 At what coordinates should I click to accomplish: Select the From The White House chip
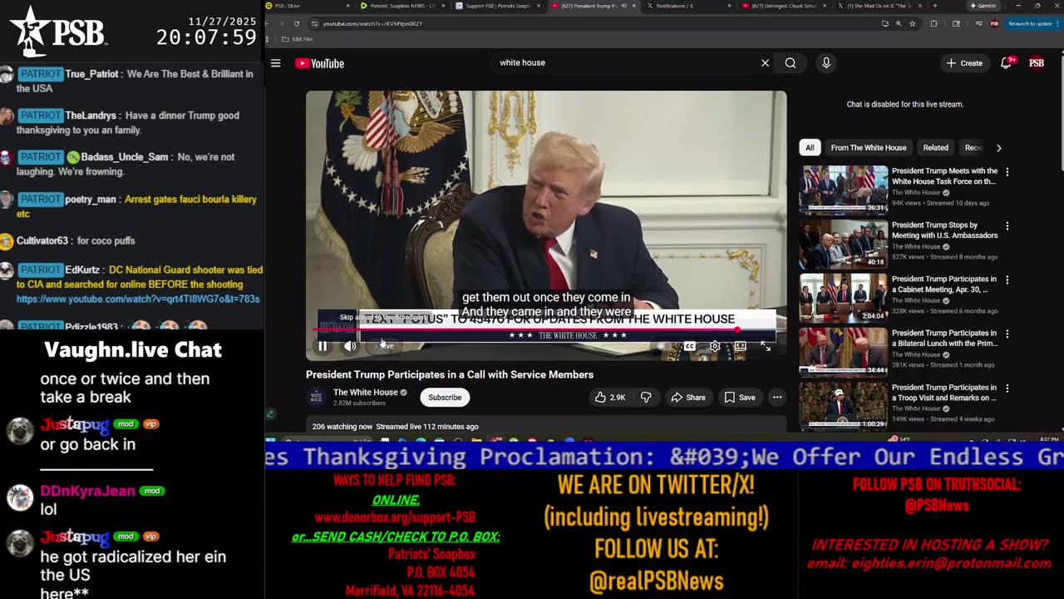click(869, 147)
